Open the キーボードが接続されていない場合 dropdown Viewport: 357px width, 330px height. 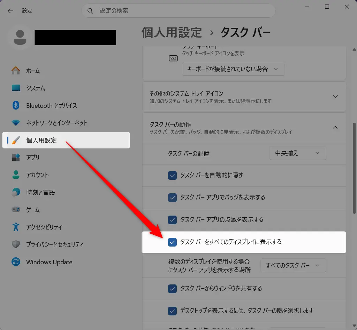(233, 69)
